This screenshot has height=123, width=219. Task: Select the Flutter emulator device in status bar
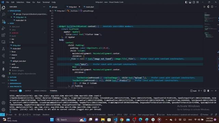point(182,115)
